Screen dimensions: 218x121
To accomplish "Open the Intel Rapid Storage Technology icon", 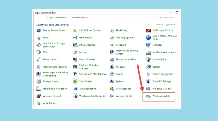I will point(39,45).
